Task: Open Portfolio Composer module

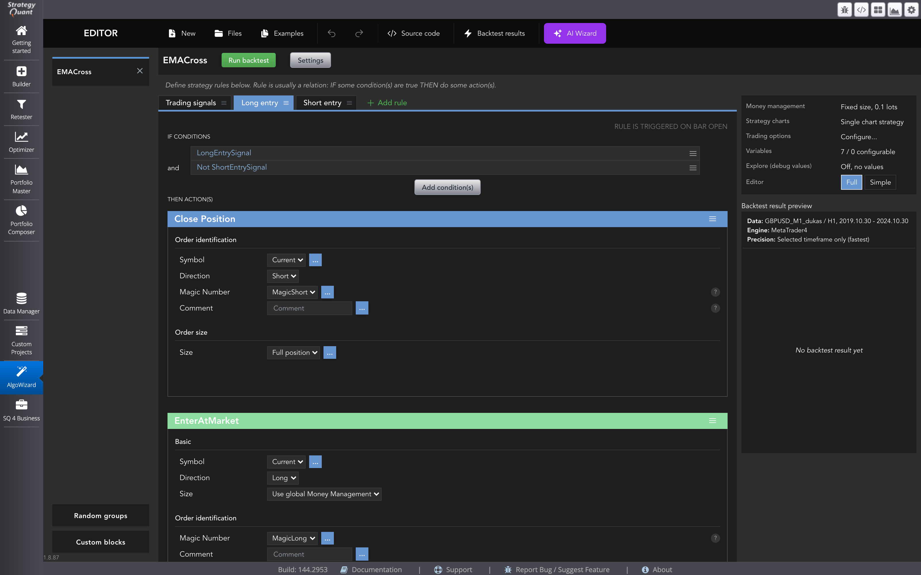Action: click(x=21, y=220)
